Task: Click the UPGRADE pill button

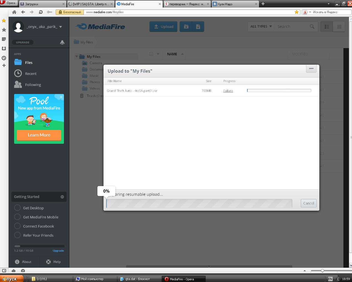Action: tap(23, 42)
